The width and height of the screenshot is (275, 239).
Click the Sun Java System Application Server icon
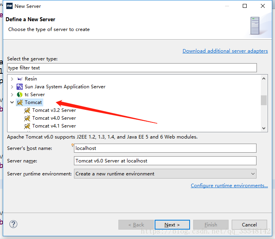tap(20, 87)
